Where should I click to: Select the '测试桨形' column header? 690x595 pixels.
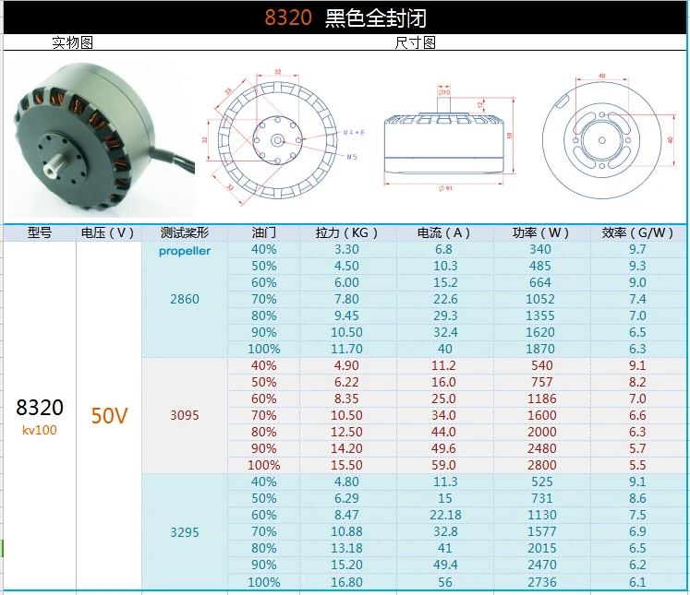(185, 232)
